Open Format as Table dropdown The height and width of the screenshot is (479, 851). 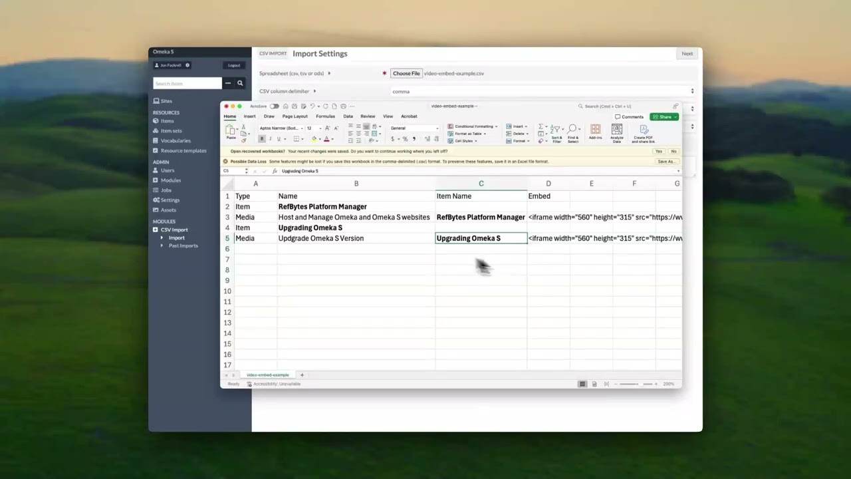point(467,134)
